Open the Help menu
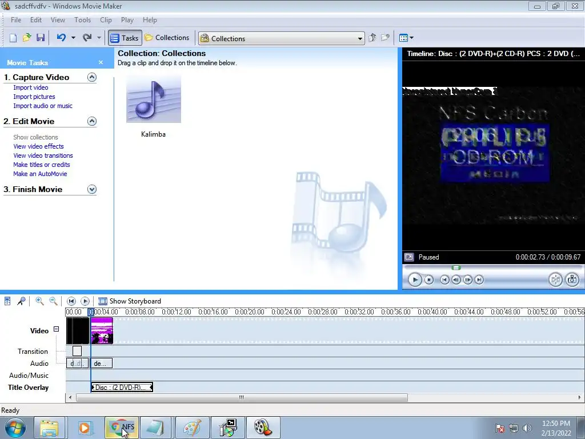The image size is (585, 439). pyautogui.click(x=150, y=20)
